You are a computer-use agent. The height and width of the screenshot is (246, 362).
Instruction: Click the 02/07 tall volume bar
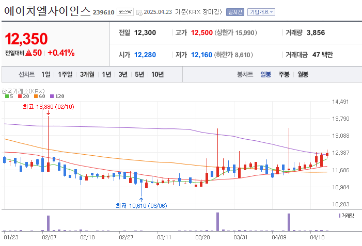(48, 223)
